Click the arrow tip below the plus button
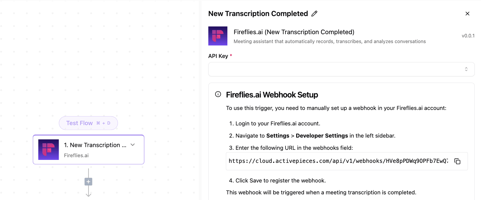Image resolution: width=481 pixels, height=200 pixels. point(89,195)
